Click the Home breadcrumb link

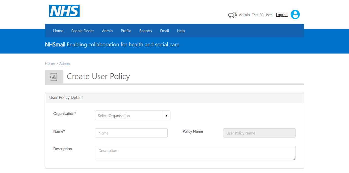tap(50, 63)
